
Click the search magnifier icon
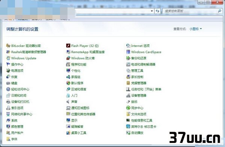(219, 11)
